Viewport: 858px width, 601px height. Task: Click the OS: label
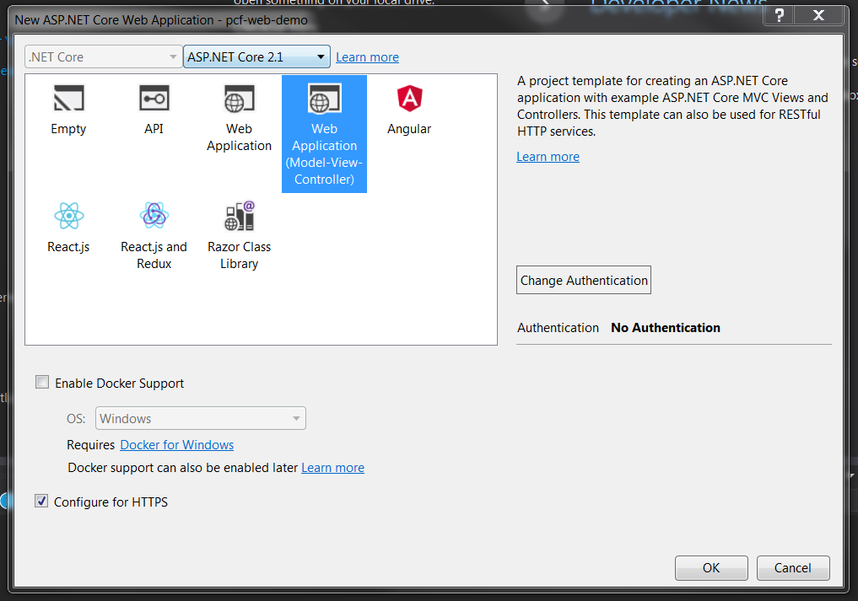76,419
